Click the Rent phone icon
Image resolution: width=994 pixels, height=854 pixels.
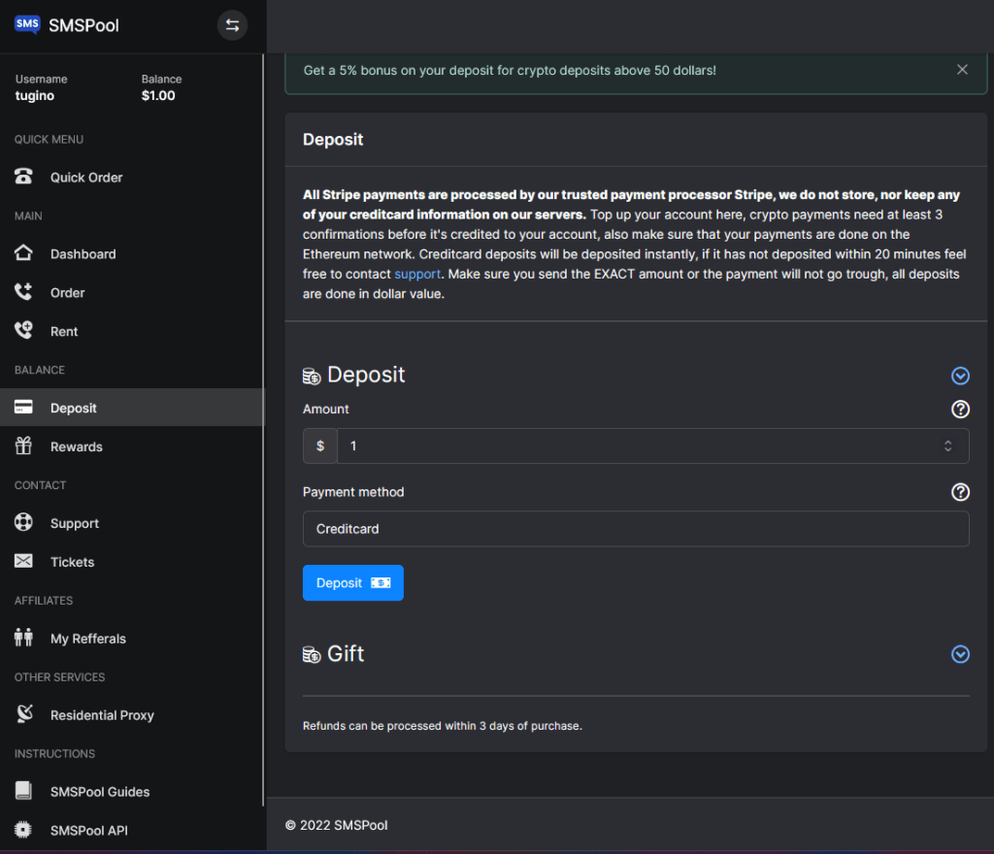(x=24, y=331)
